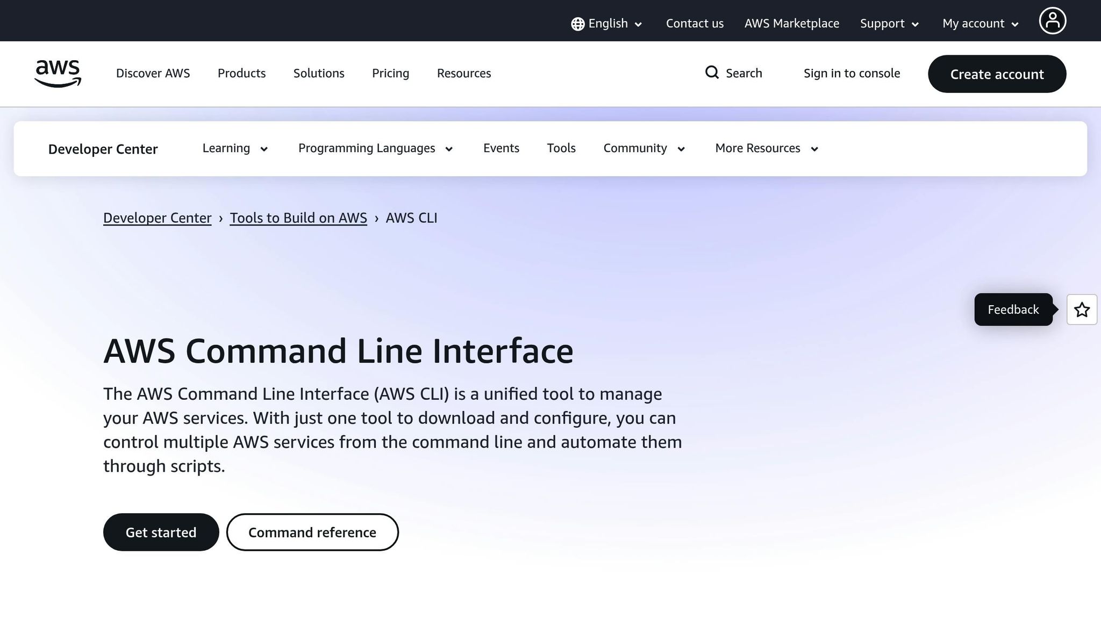Image resolution: width=1101 pixels, height=619 pixels.
Task: Select AWS Marketplace in the top bar
Action: (792, 23)
